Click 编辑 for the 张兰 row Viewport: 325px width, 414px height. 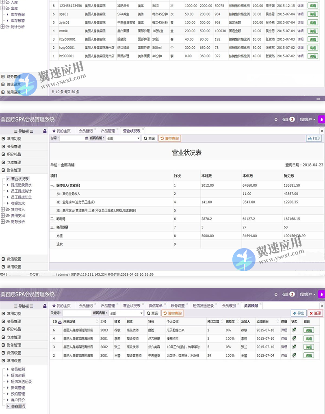coord(309,347)
